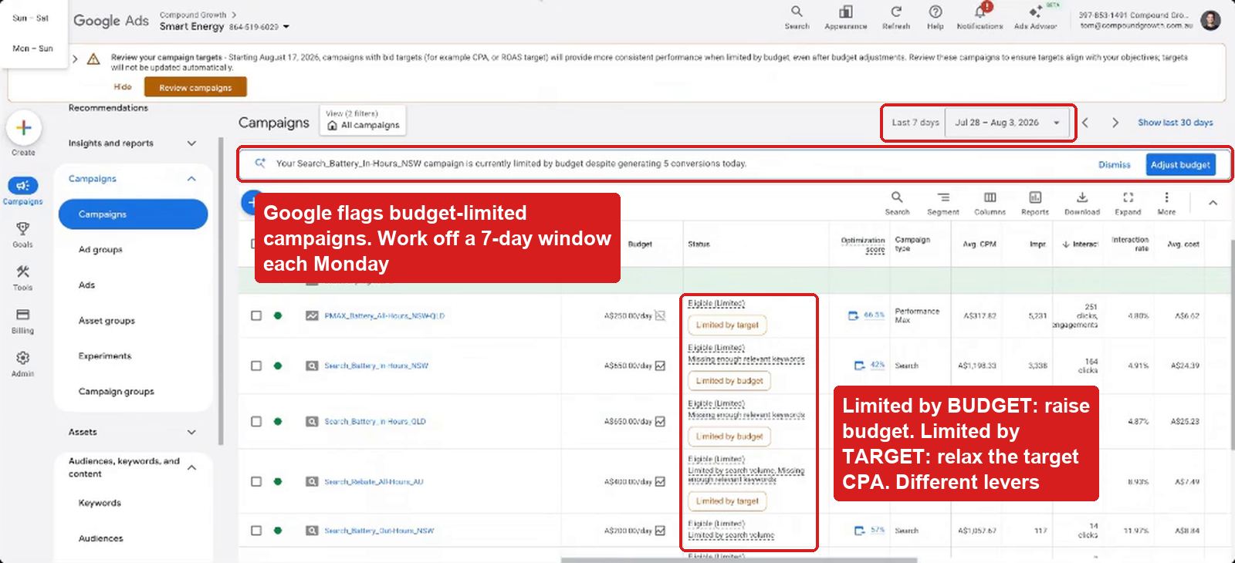This screenshot has height=563, width=1235.
Task: Open Recommendations in the sidebar
Action: [x=108, y=108]
